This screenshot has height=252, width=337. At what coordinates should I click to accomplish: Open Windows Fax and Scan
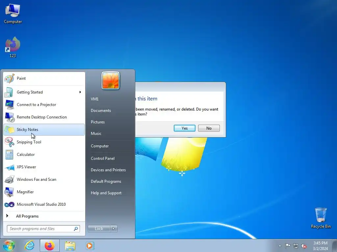coord(44,179)
